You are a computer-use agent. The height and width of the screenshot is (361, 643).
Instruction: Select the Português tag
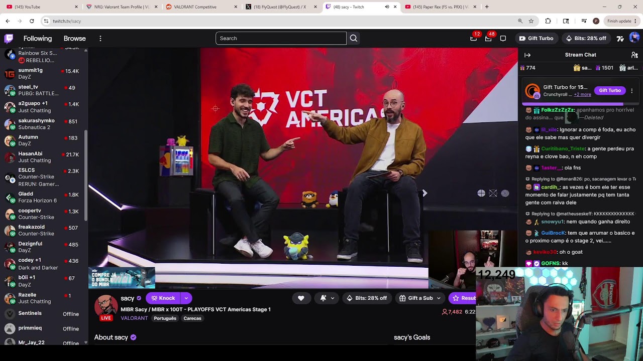[165, 318]
